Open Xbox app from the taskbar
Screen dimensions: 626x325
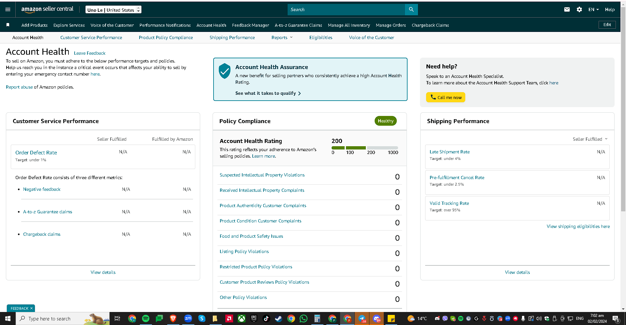(x=242, y=318)
